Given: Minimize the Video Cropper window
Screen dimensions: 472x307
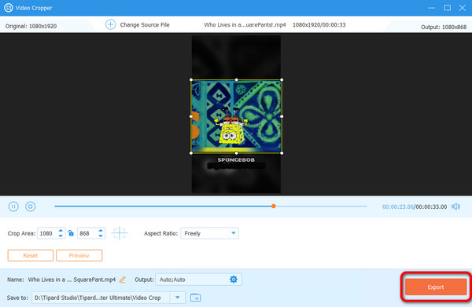Looking at the screenshot, I should pyautogui.click(x=432, y=8).
